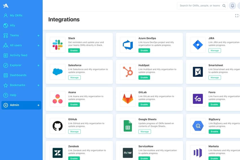Click the GitLab fox logo
This screenshot has width=240, height=160.
[x=128, y=99]
